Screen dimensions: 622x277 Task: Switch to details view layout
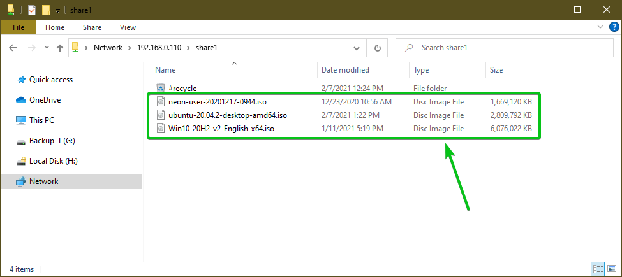[596, 269]
